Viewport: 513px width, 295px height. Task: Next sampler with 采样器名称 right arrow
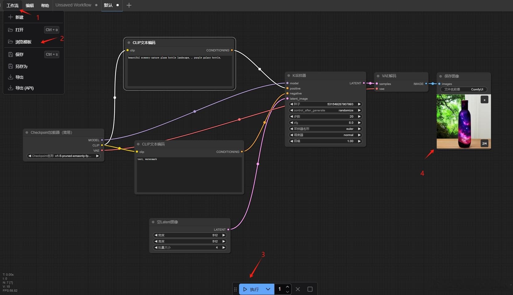(x=359, y=129)
